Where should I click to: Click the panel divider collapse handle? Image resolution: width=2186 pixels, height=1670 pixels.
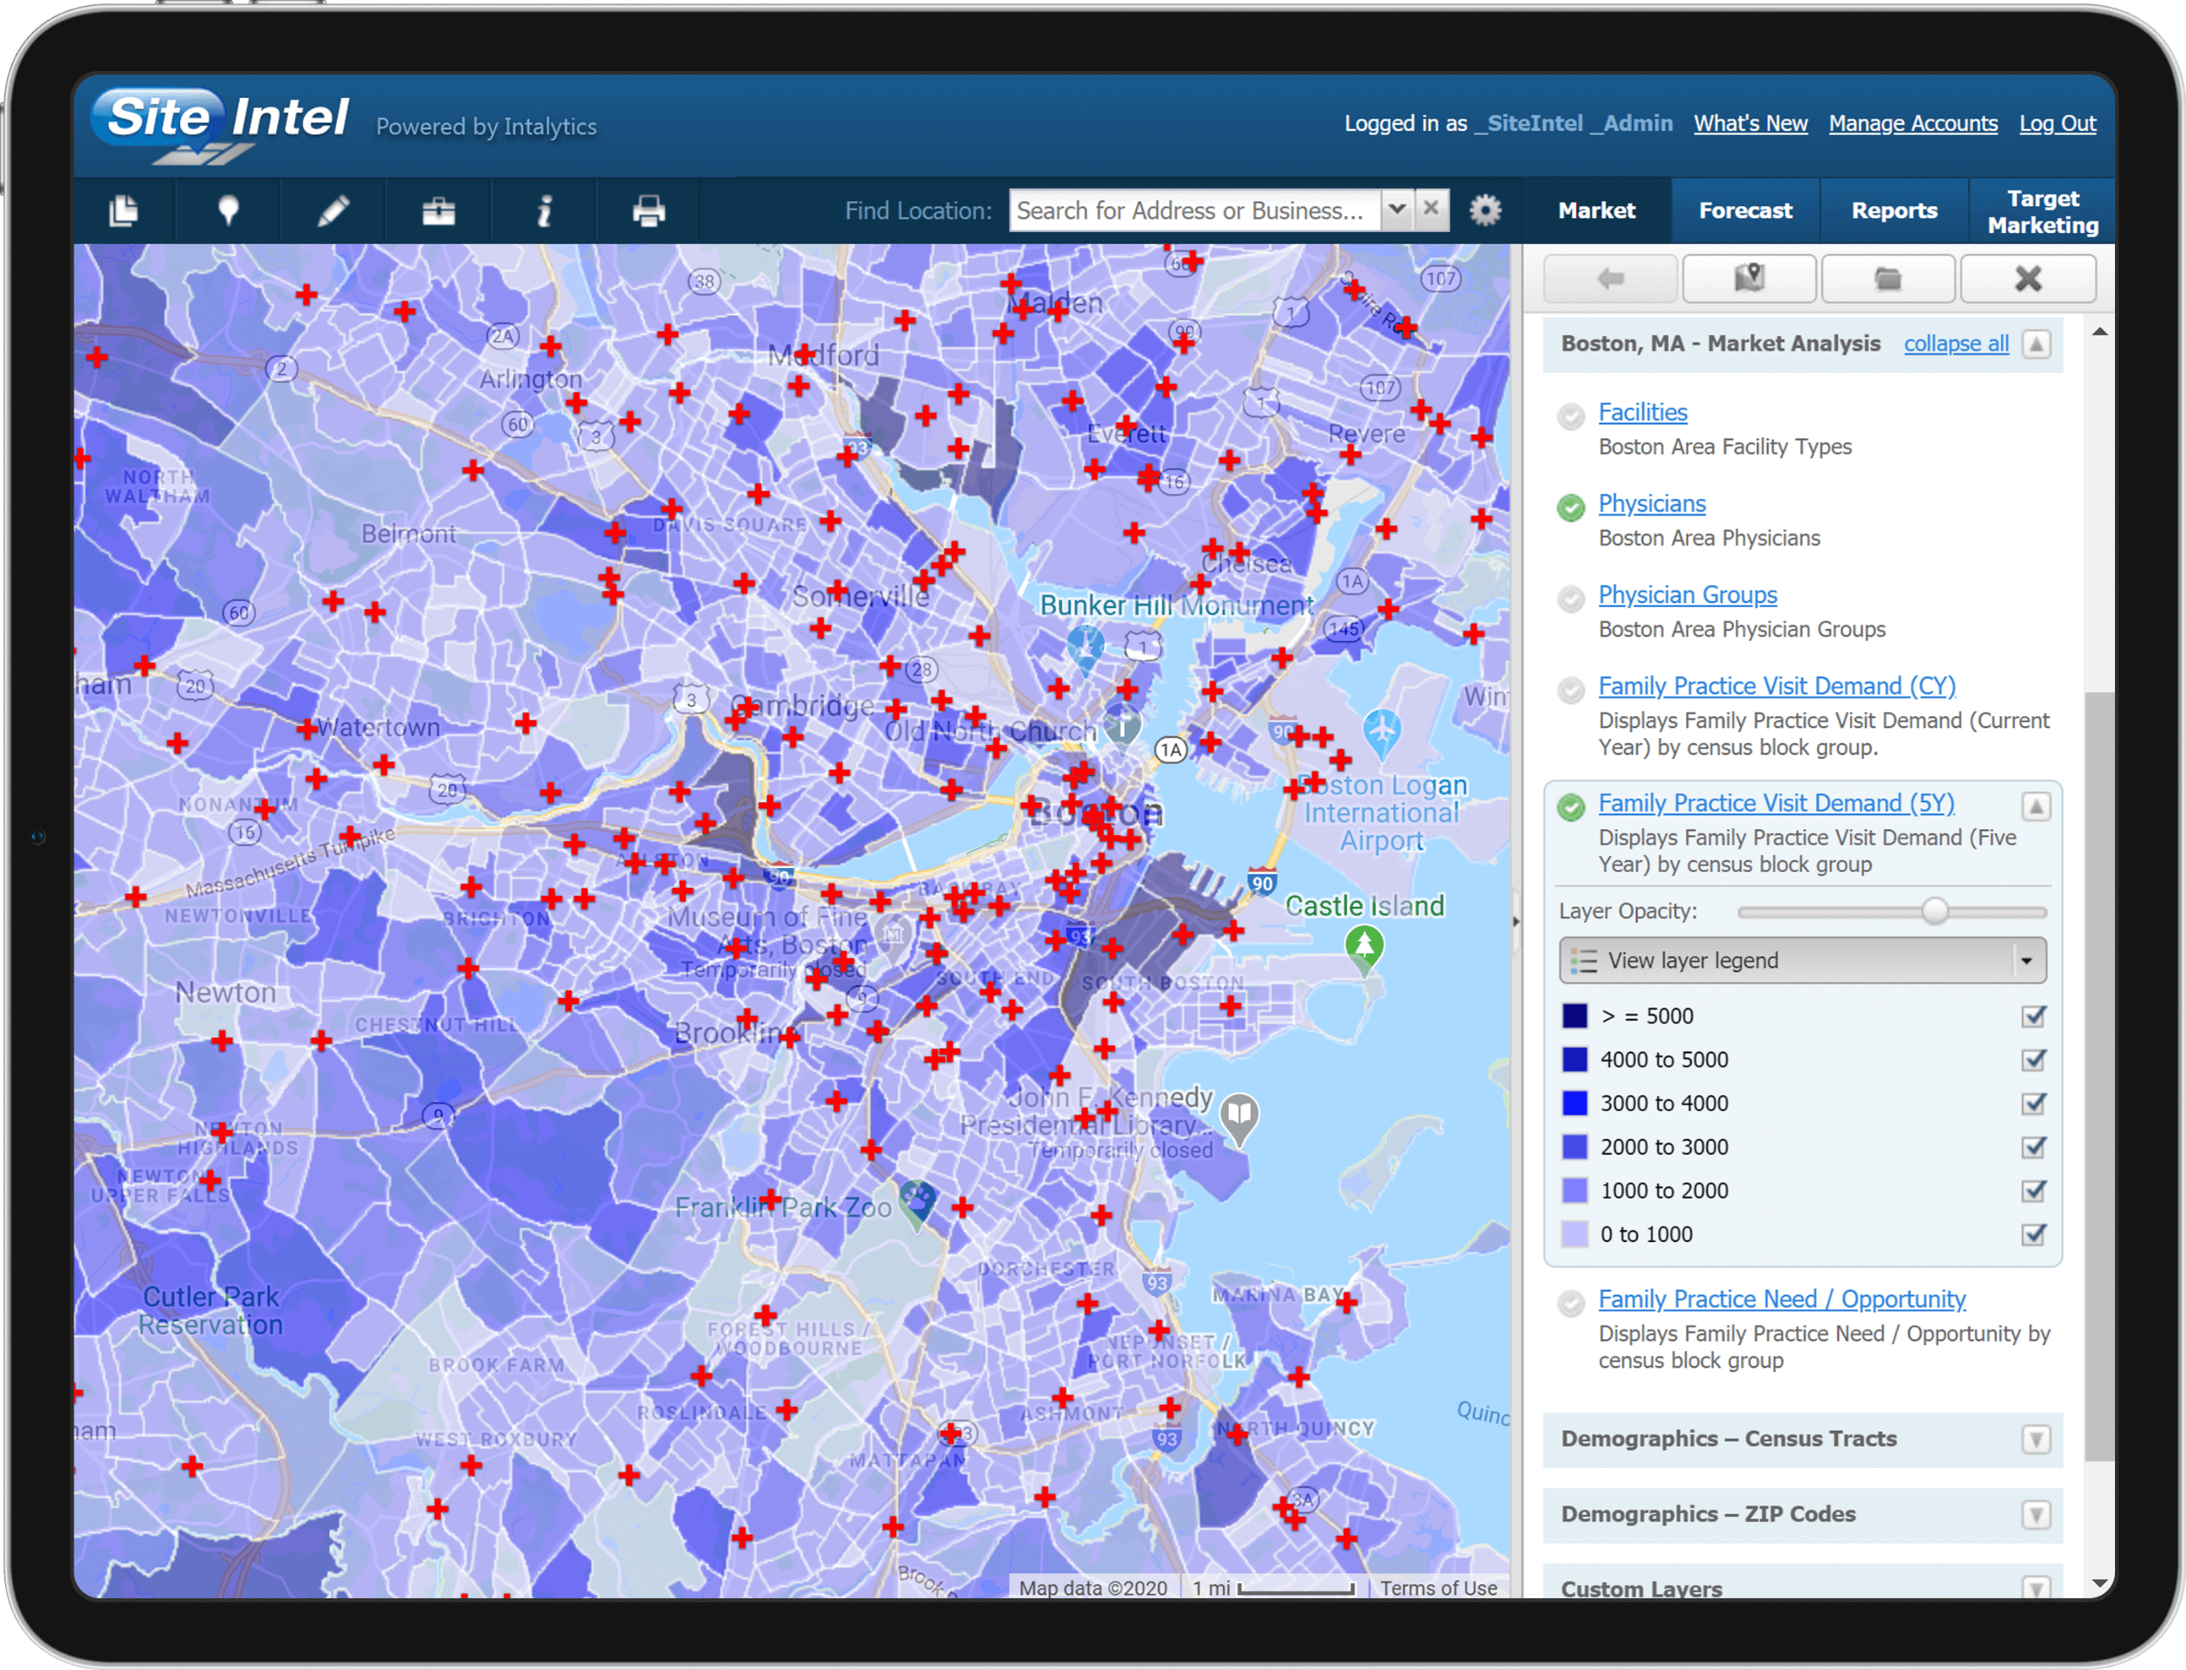coord(1516,922)
